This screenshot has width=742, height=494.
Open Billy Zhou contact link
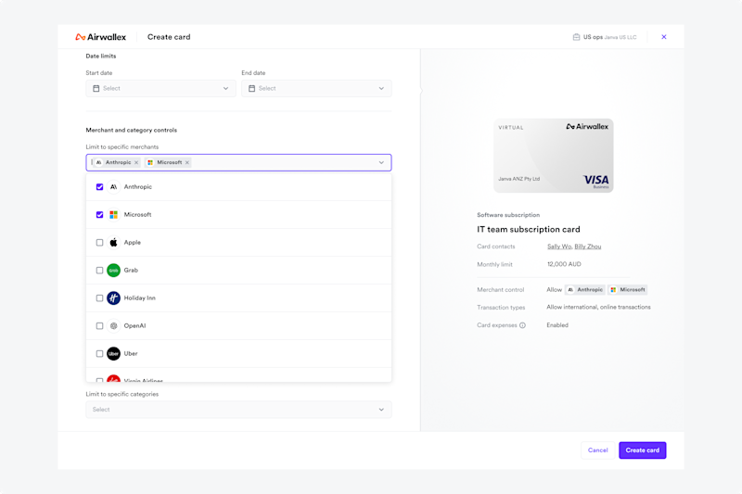(x=588, y=247)
